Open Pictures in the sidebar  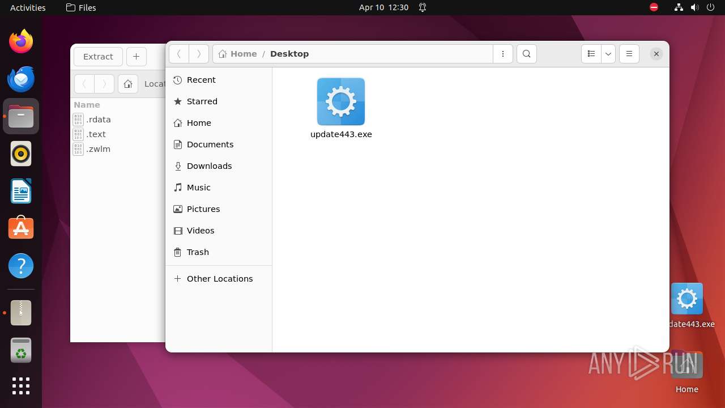point(219,209)
